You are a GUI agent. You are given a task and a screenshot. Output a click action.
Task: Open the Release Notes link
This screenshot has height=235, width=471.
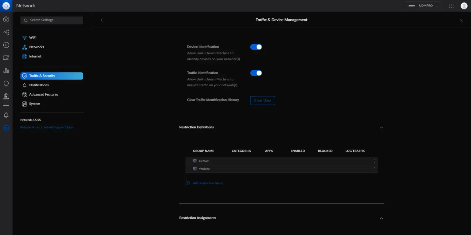30,127
